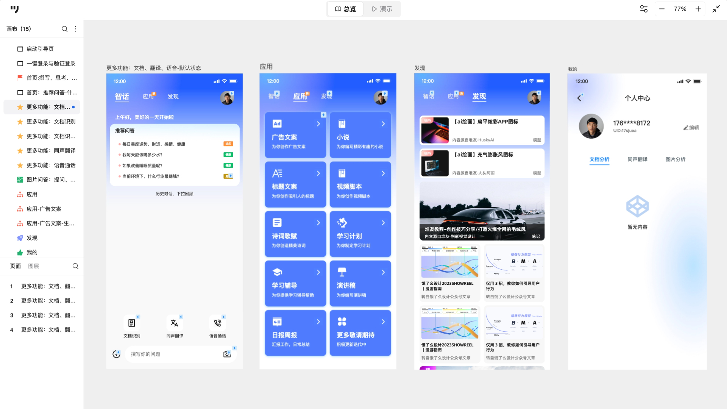Select 应用-广告文案 canvas in sidebar

[x=44, y=209]
